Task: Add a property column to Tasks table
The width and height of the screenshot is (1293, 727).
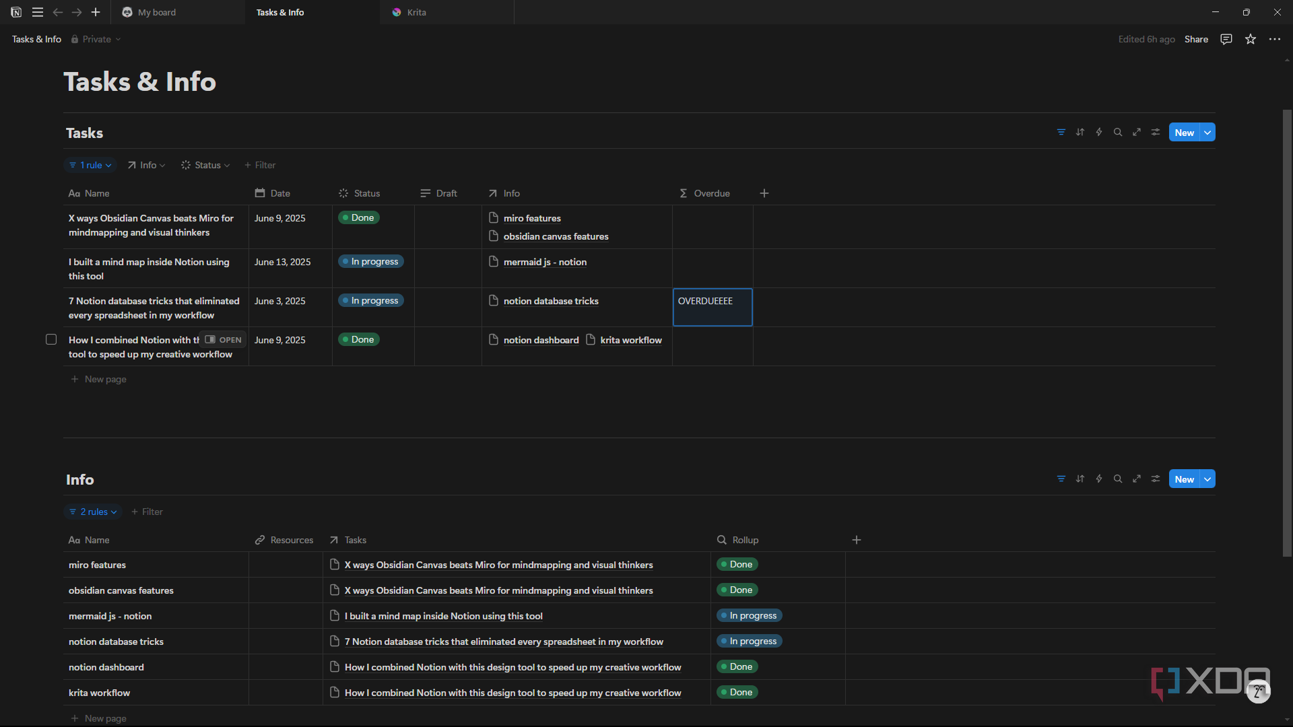Action: pos(764,193)
